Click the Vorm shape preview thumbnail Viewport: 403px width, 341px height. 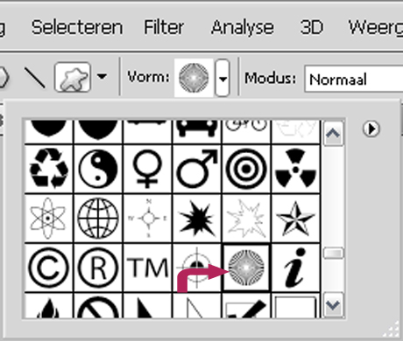(x=194, y=78)
